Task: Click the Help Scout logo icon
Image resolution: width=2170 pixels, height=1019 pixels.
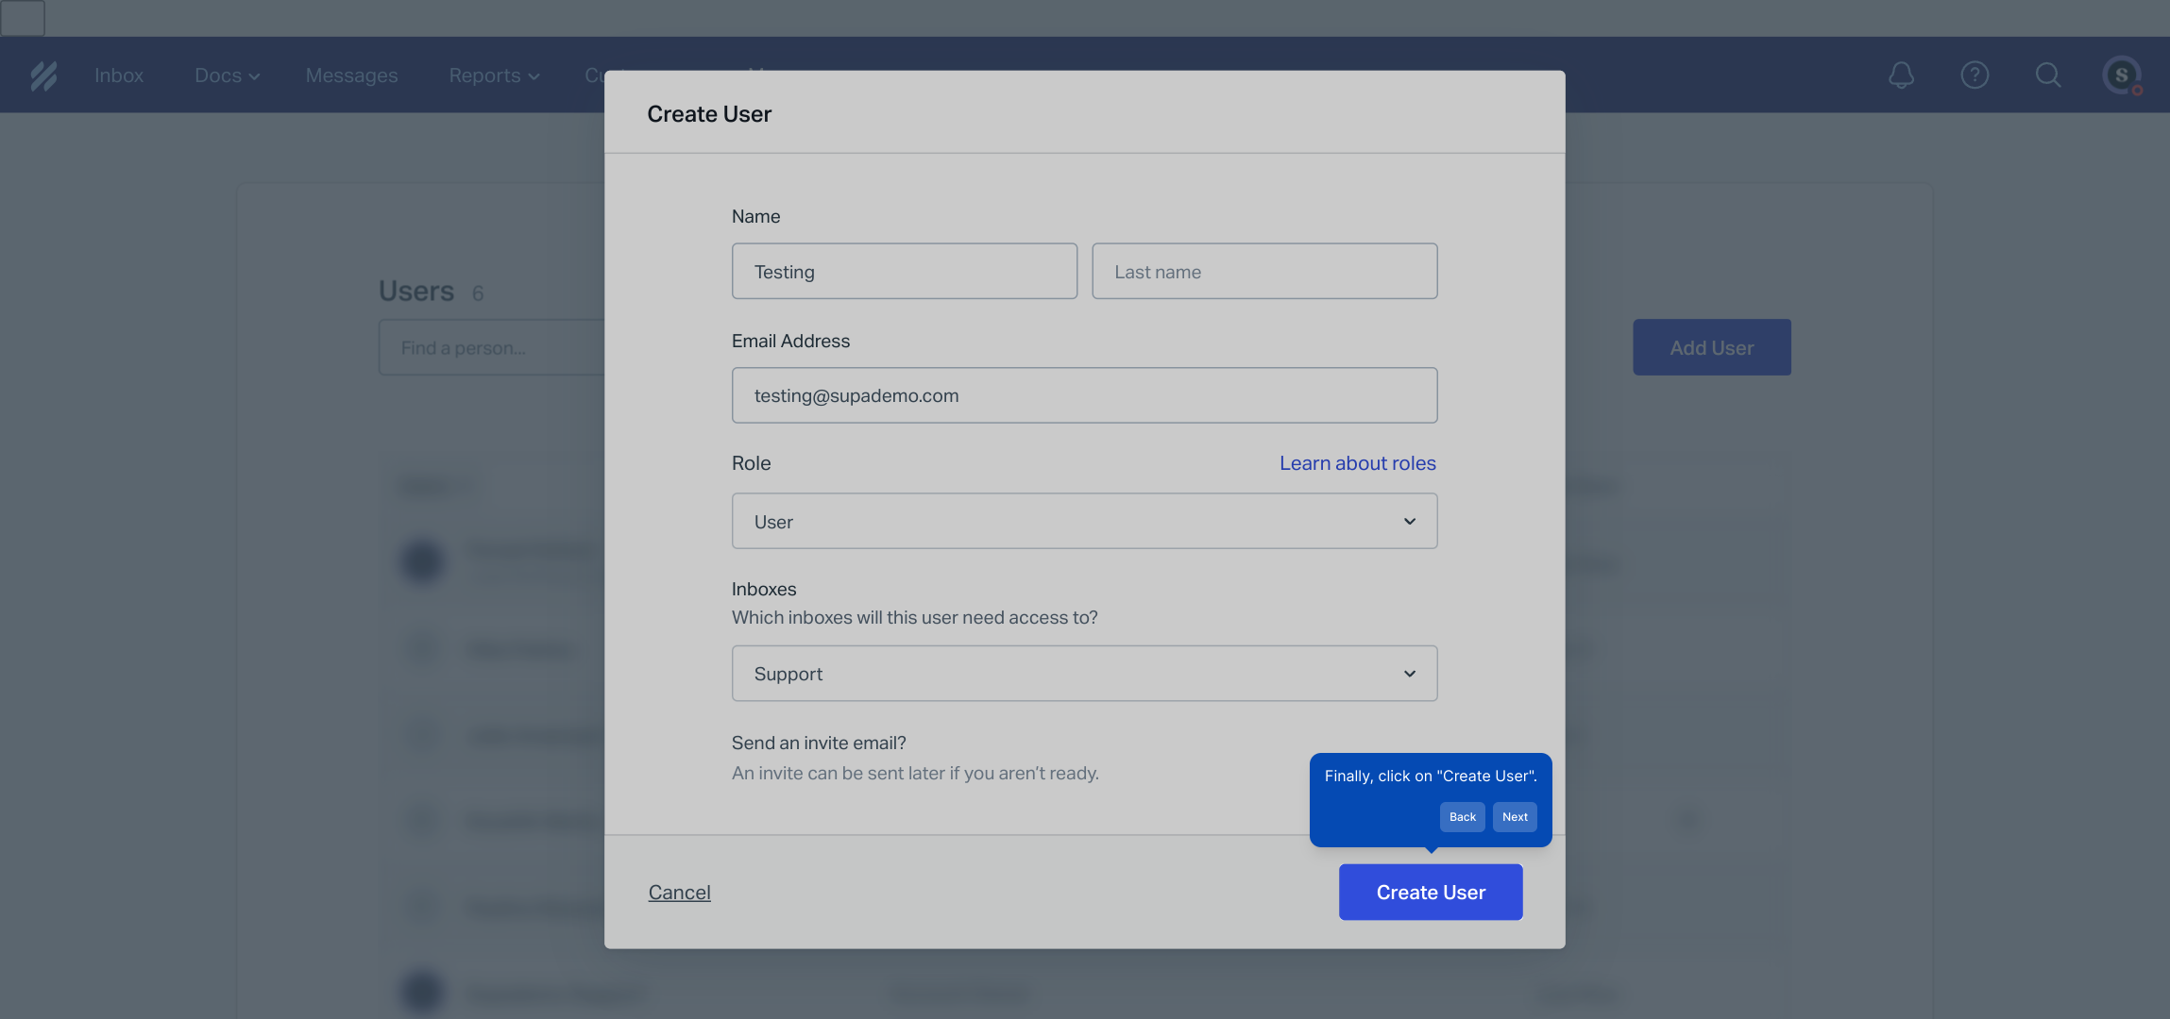Action: [x=43, y=75]
